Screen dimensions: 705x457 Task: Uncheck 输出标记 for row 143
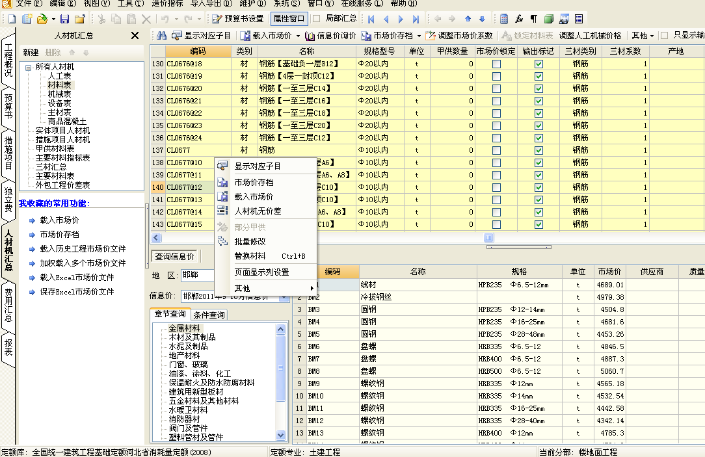[x=539, y=224]
